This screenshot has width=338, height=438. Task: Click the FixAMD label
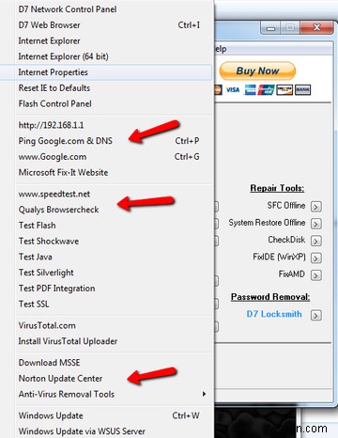(292, 274)
